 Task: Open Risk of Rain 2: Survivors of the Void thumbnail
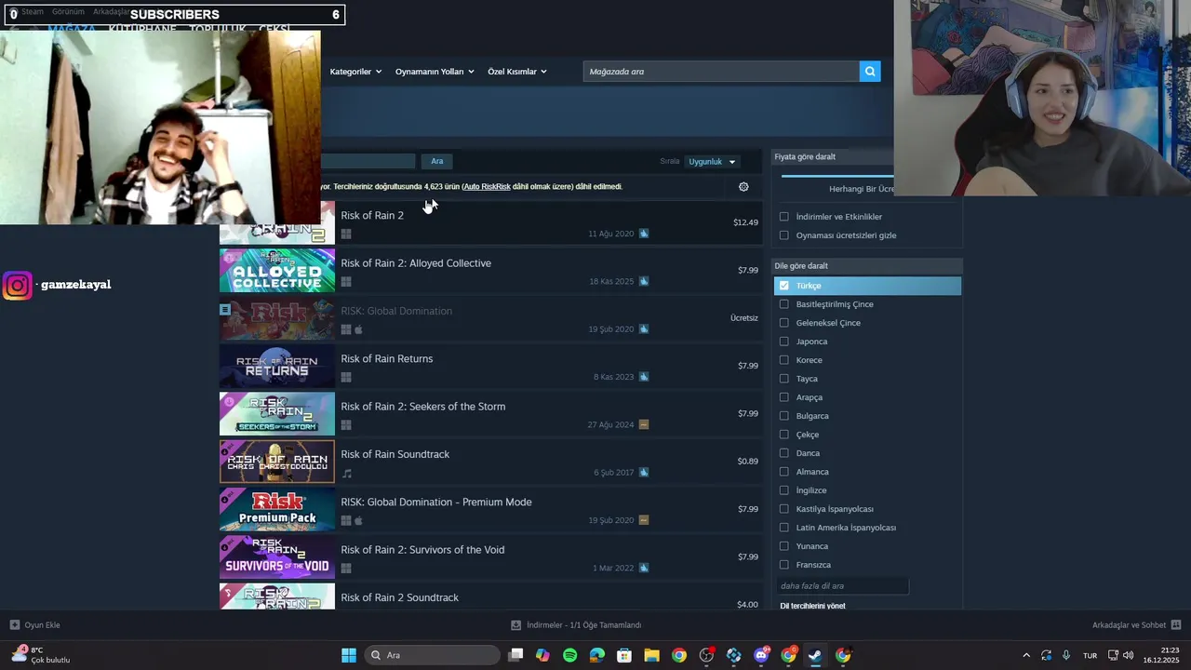[x=277, y=556]
